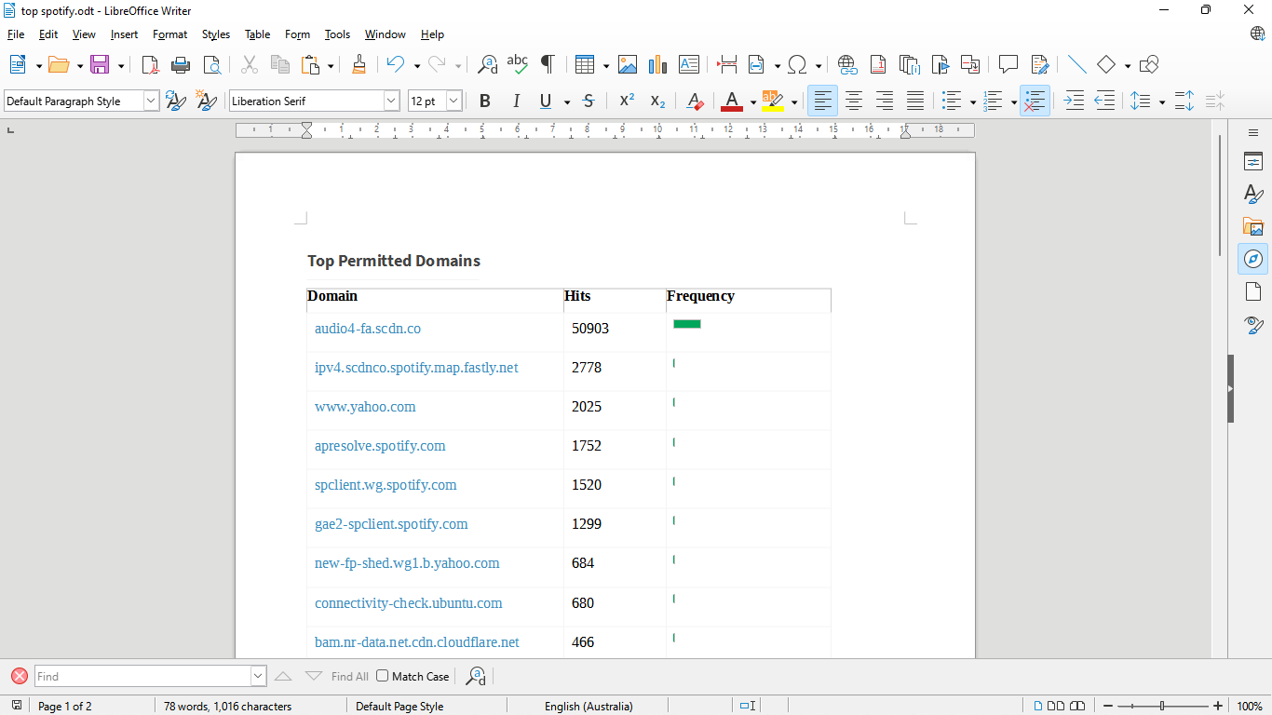
Task: Open the File menu
Action: pyautogui.click(x=16, y=34)
